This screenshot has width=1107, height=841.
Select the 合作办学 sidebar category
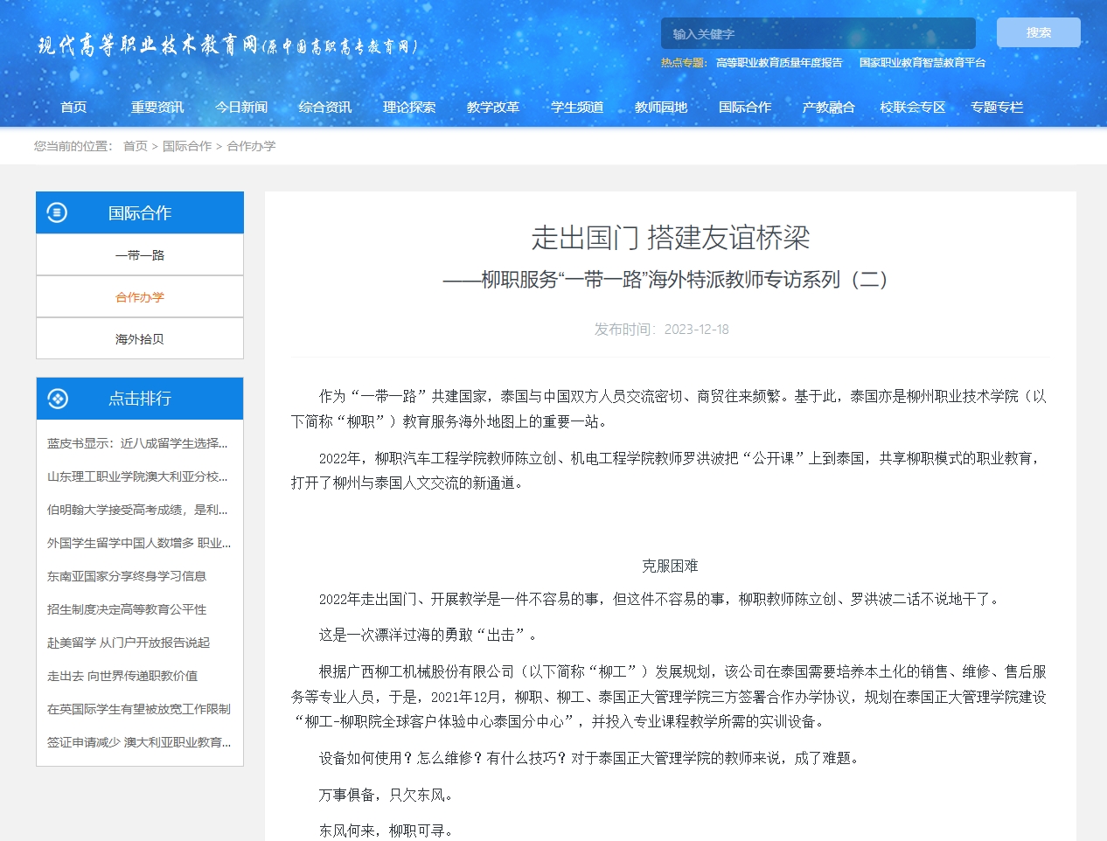[140, 297]
